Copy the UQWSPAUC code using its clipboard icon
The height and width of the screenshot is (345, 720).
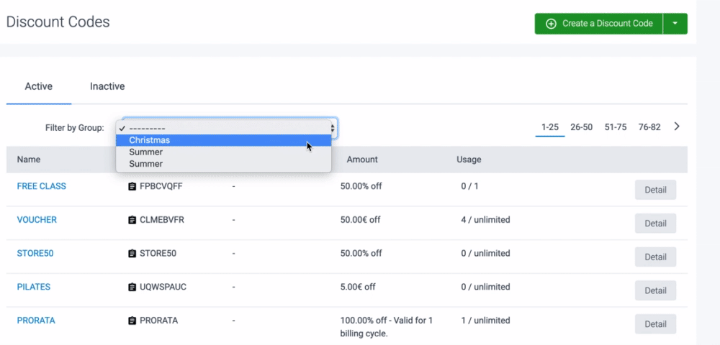click(x=132, y=287)
